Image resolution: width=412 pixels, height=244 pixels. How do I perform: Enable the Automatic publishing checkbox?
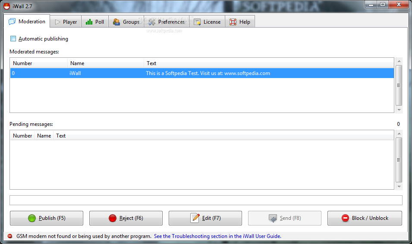(13, 39)
